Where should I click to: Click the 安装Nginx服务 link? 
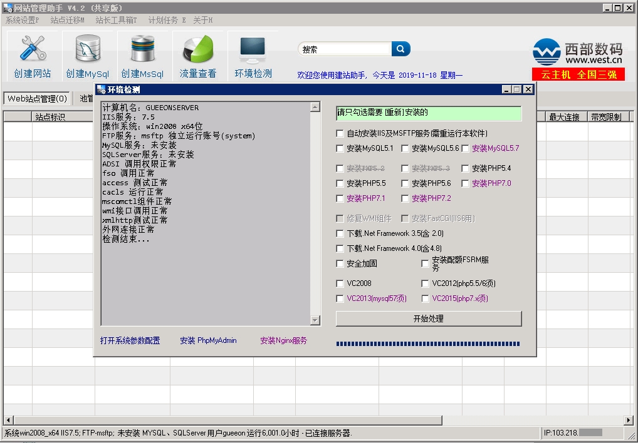point(283,341)
